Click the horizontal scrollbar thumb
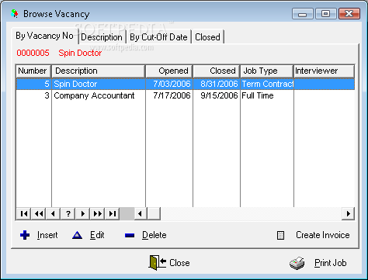This screenshot has height=280, width=368. (x=154, y=214)
